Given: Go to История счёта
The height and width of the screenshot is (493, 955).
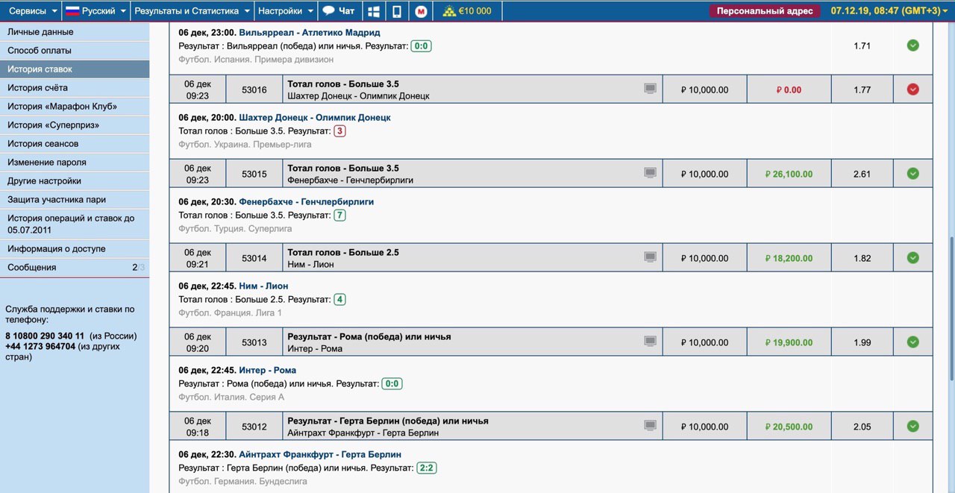Looking at the screenshot, I should (x=75, y=88).
